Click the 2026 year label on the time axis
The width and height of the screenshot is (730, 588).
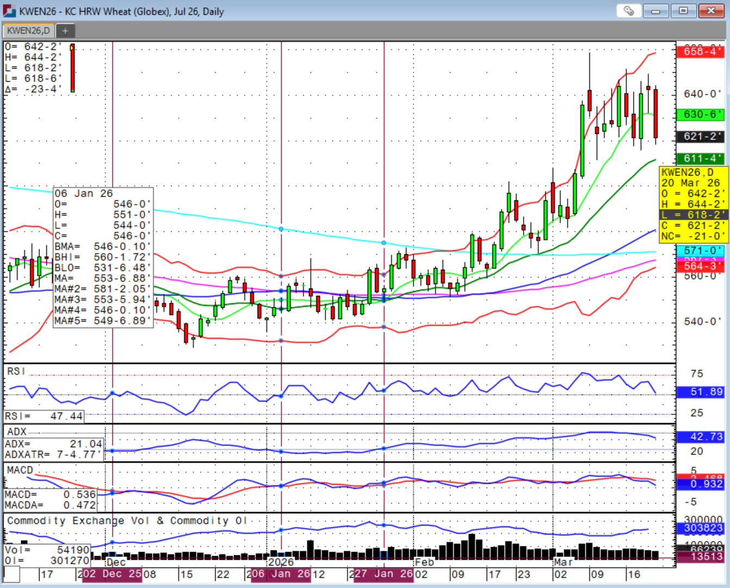(280, 562)
